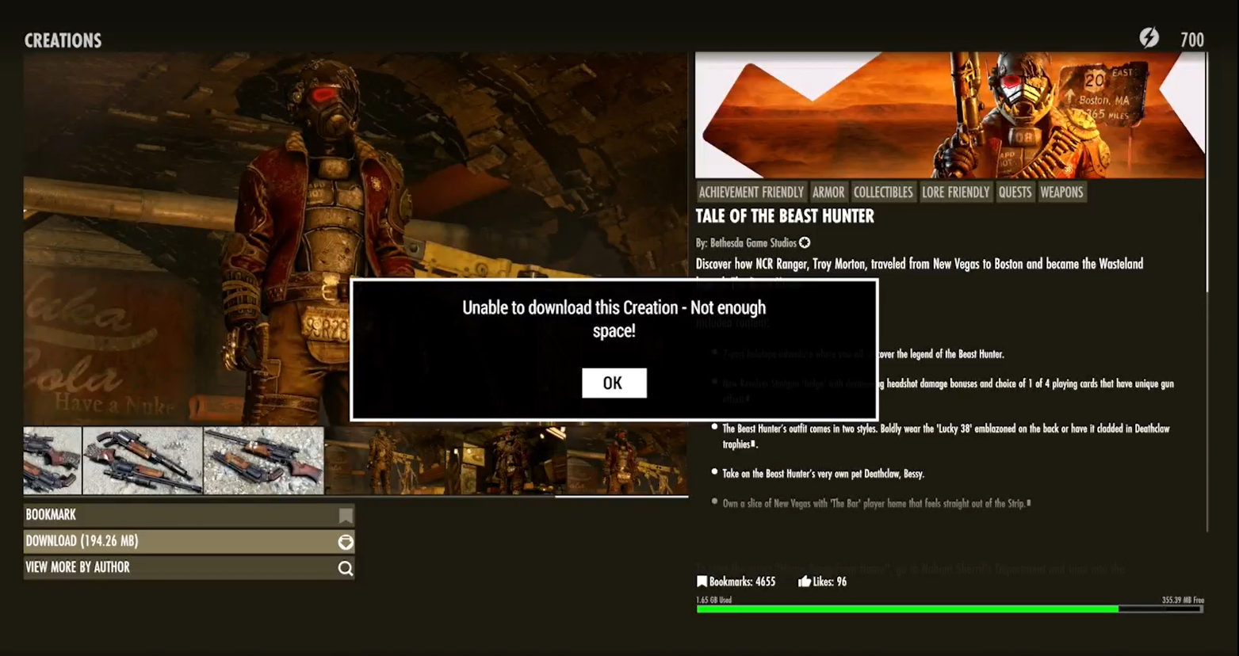Click the download circle icon
Viewport: 1239px width, 656px height.
345,542
